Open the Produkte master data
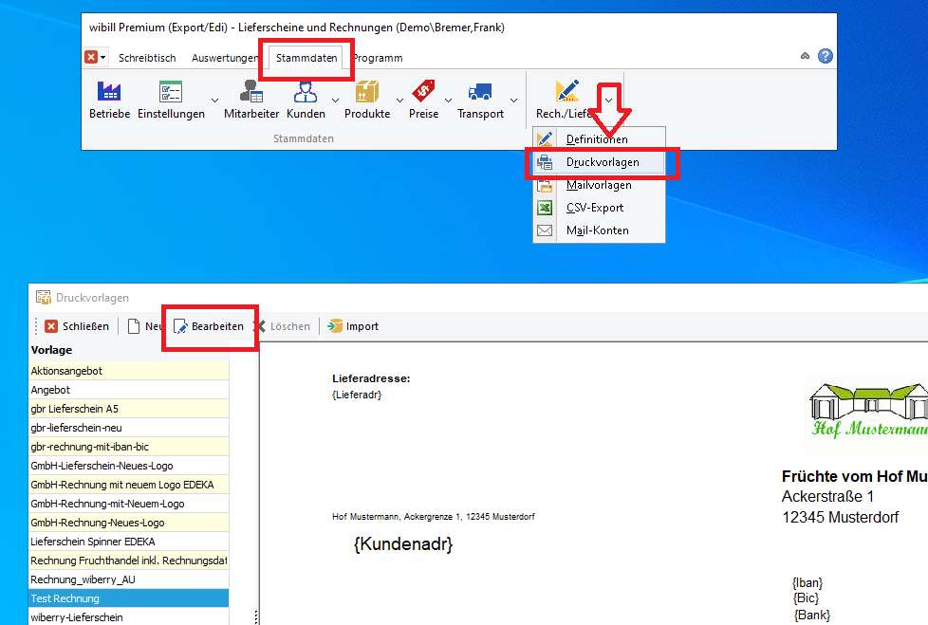The width and height of the screenshot is (928, 625). pos(367,100)
